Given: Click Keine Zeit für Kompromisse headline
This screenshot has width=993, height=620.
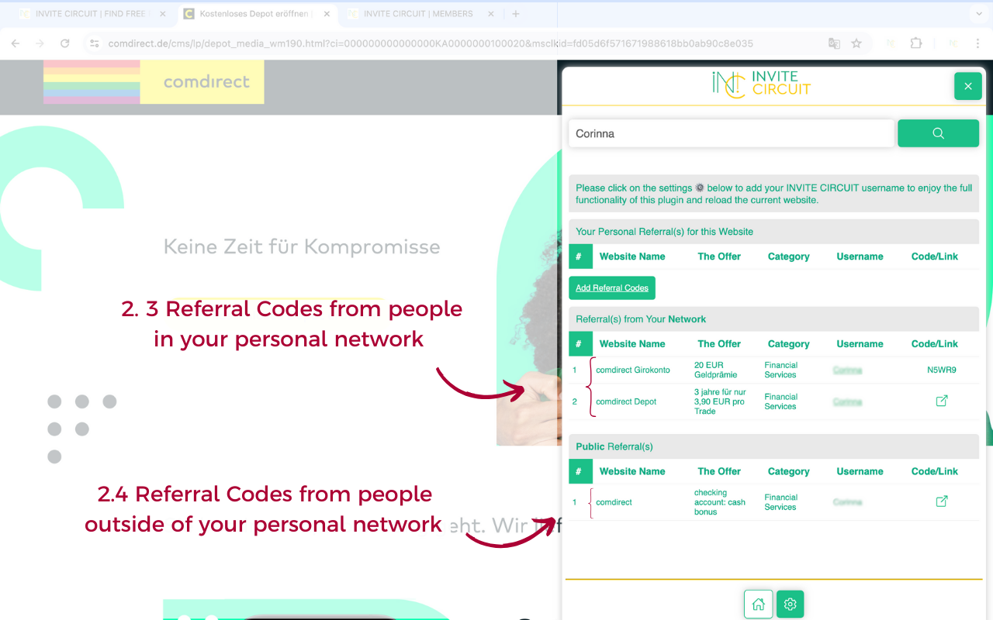Looking at the screenshot, I should point(302,246).
